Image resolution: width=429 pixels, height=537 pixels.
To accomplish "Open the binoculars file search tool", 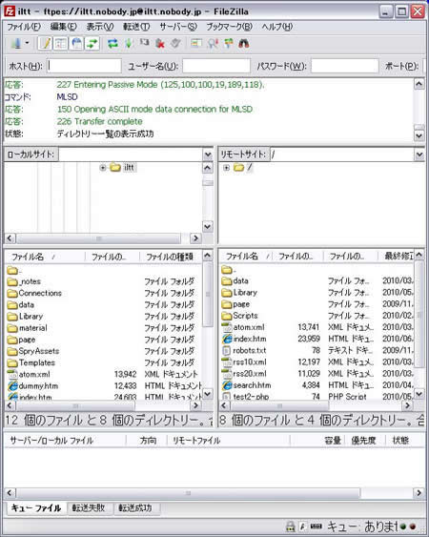I will pos(244,44).
